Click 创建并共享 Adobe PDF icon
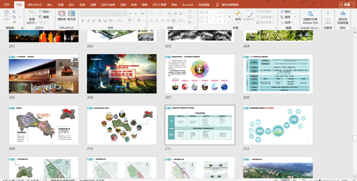The width and height of the screenshot is (357, 181). (310, 14)
